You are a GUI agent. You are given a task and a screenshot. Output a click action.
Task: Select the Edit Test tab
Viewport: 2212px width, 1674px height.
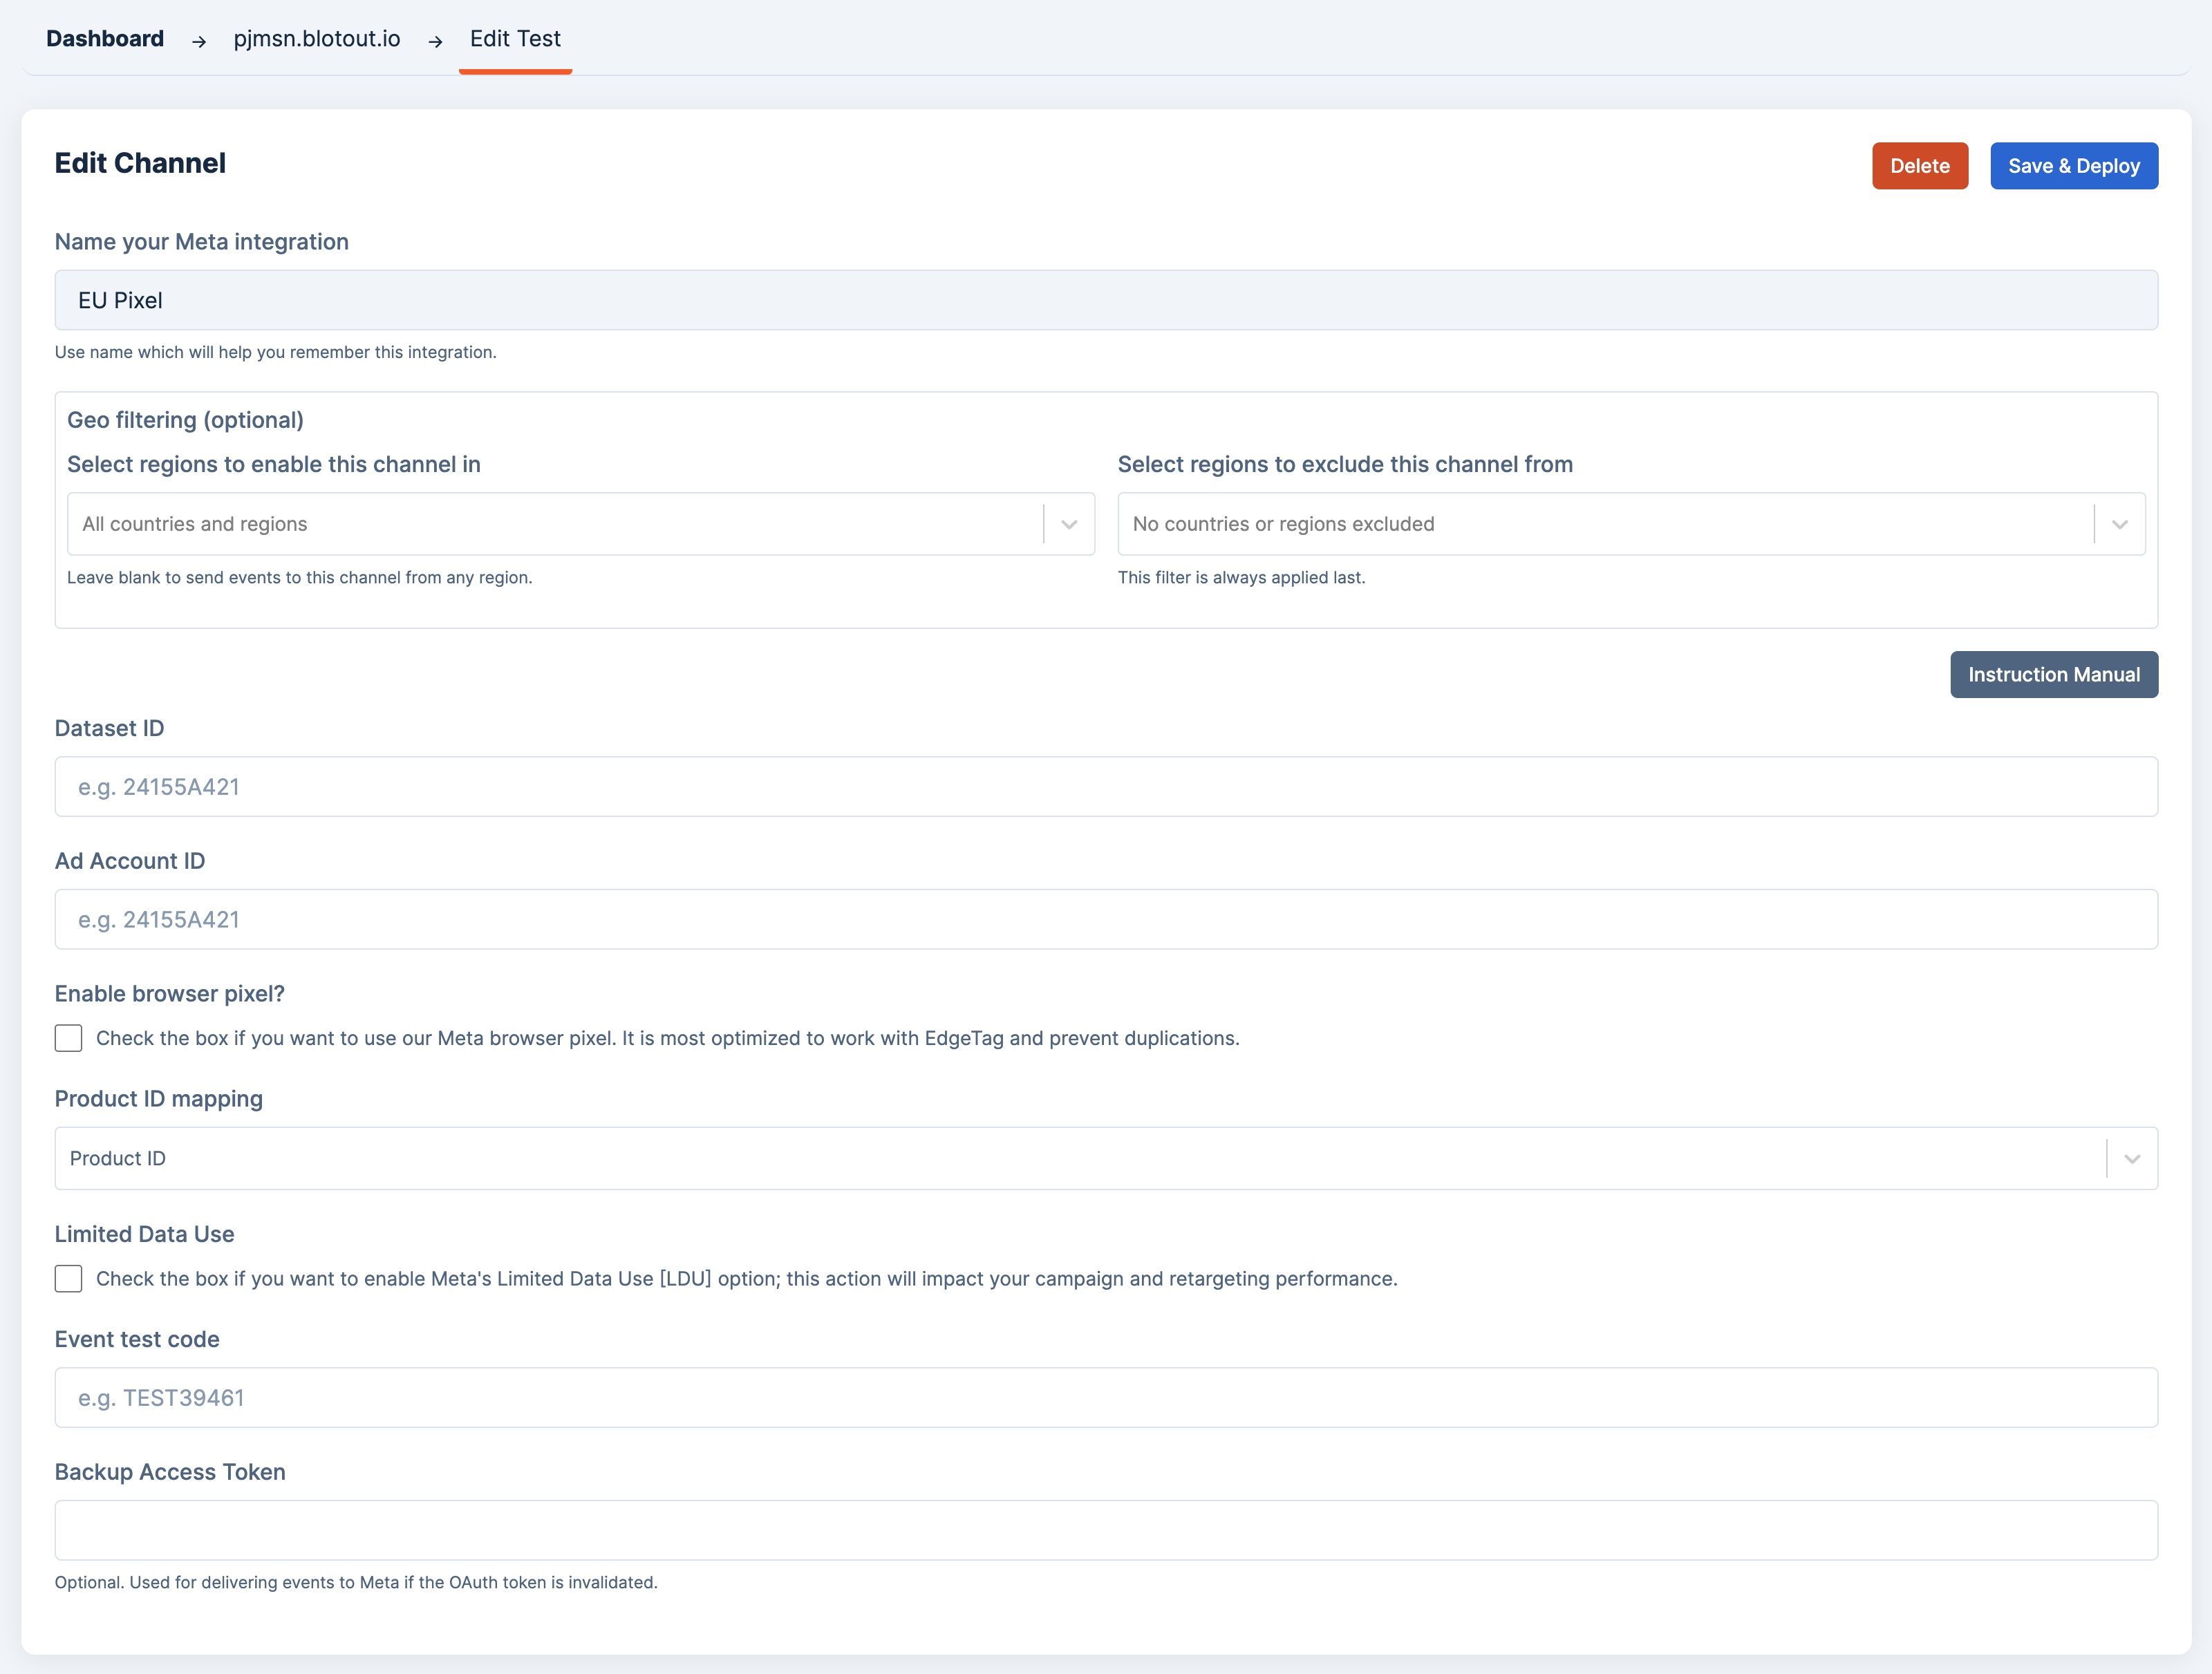tap(515, 39)
